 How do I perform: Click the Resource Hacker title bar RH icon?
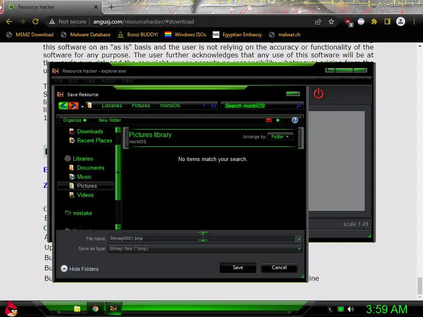[x=55, y=71]
